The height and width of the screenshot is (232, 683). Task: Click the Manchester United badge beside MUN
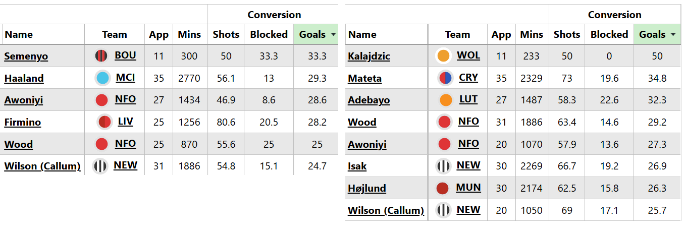point(442,188)
